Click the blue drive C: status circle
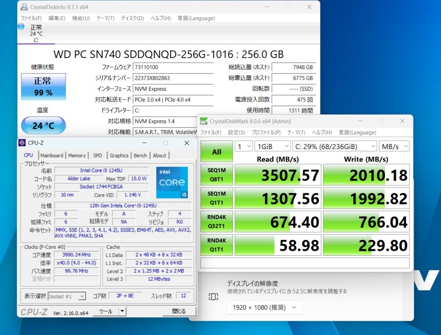 point(21,27)
